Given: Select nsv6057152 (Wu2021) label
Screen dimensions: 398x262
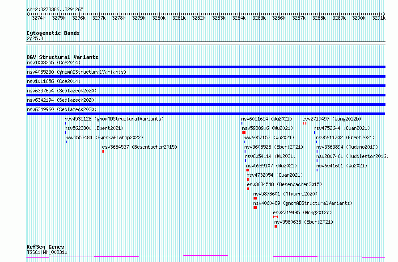Looking at the screenshot, I should 269,137.
